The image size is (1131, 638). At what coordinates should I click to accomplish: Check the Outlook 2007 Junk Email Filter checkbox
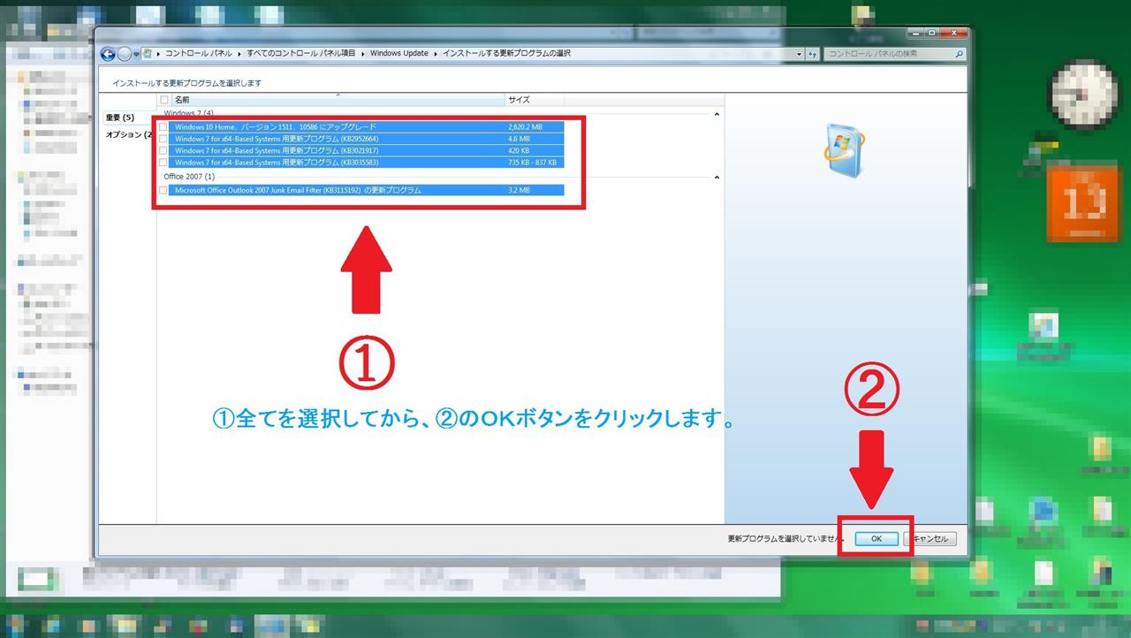(x=163, y=190)
